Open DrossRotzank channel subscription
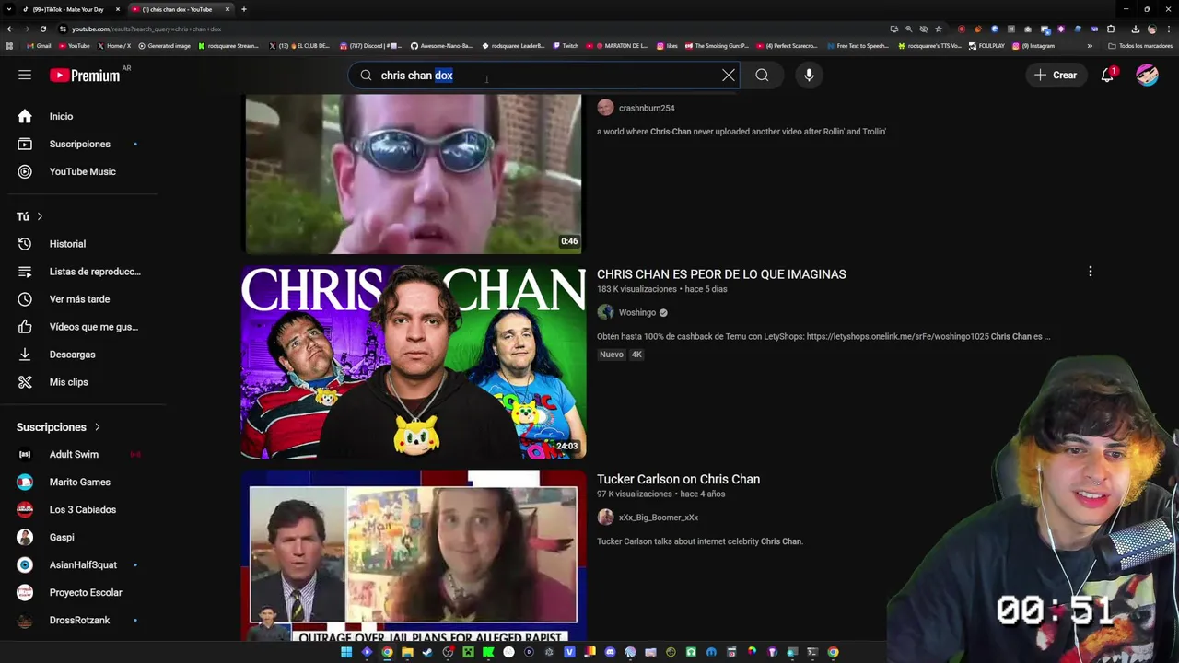Image resolution: width=1179 pixels, height=663 pixels. (x=79, y=620)
